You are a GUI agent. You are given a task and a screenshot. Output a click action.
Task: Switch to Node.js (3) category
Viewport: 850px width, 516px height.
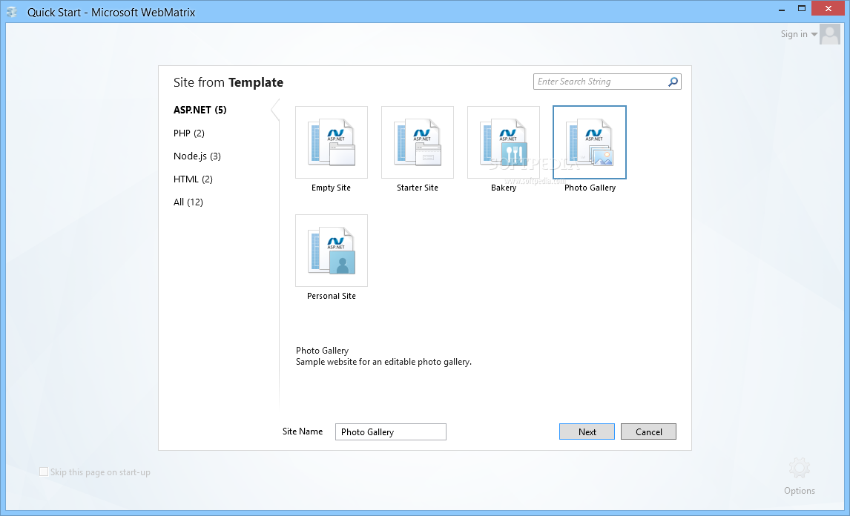point(197,156)
